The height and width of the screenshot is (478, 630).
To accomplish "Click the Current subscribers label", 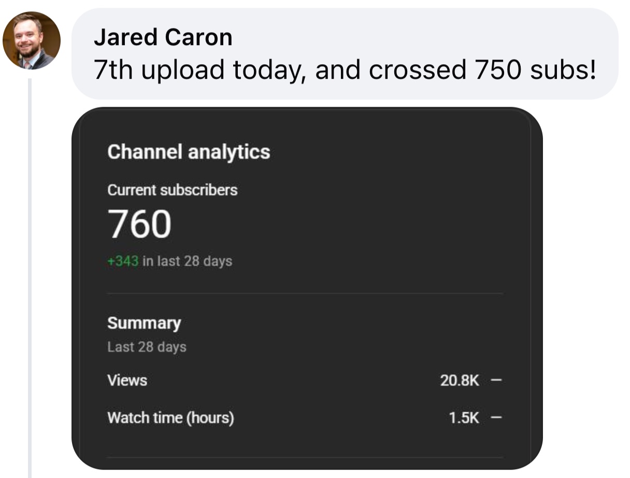I will [x=172, y=190].
